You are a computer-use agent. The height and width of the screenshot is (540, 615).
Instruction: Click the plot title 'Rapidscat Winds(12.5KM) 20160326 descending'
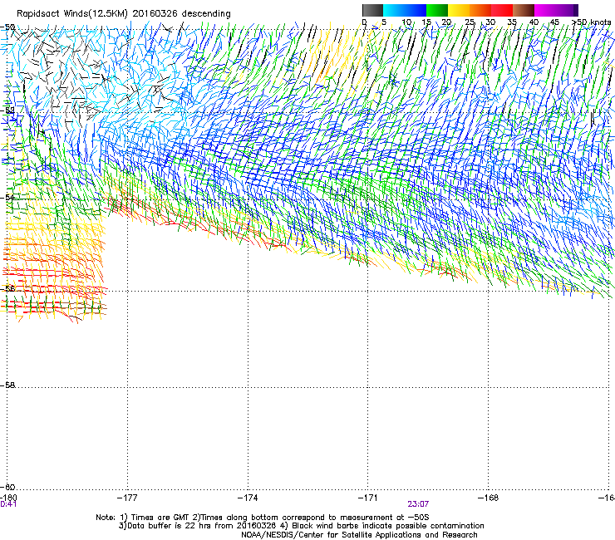point(124,13)
